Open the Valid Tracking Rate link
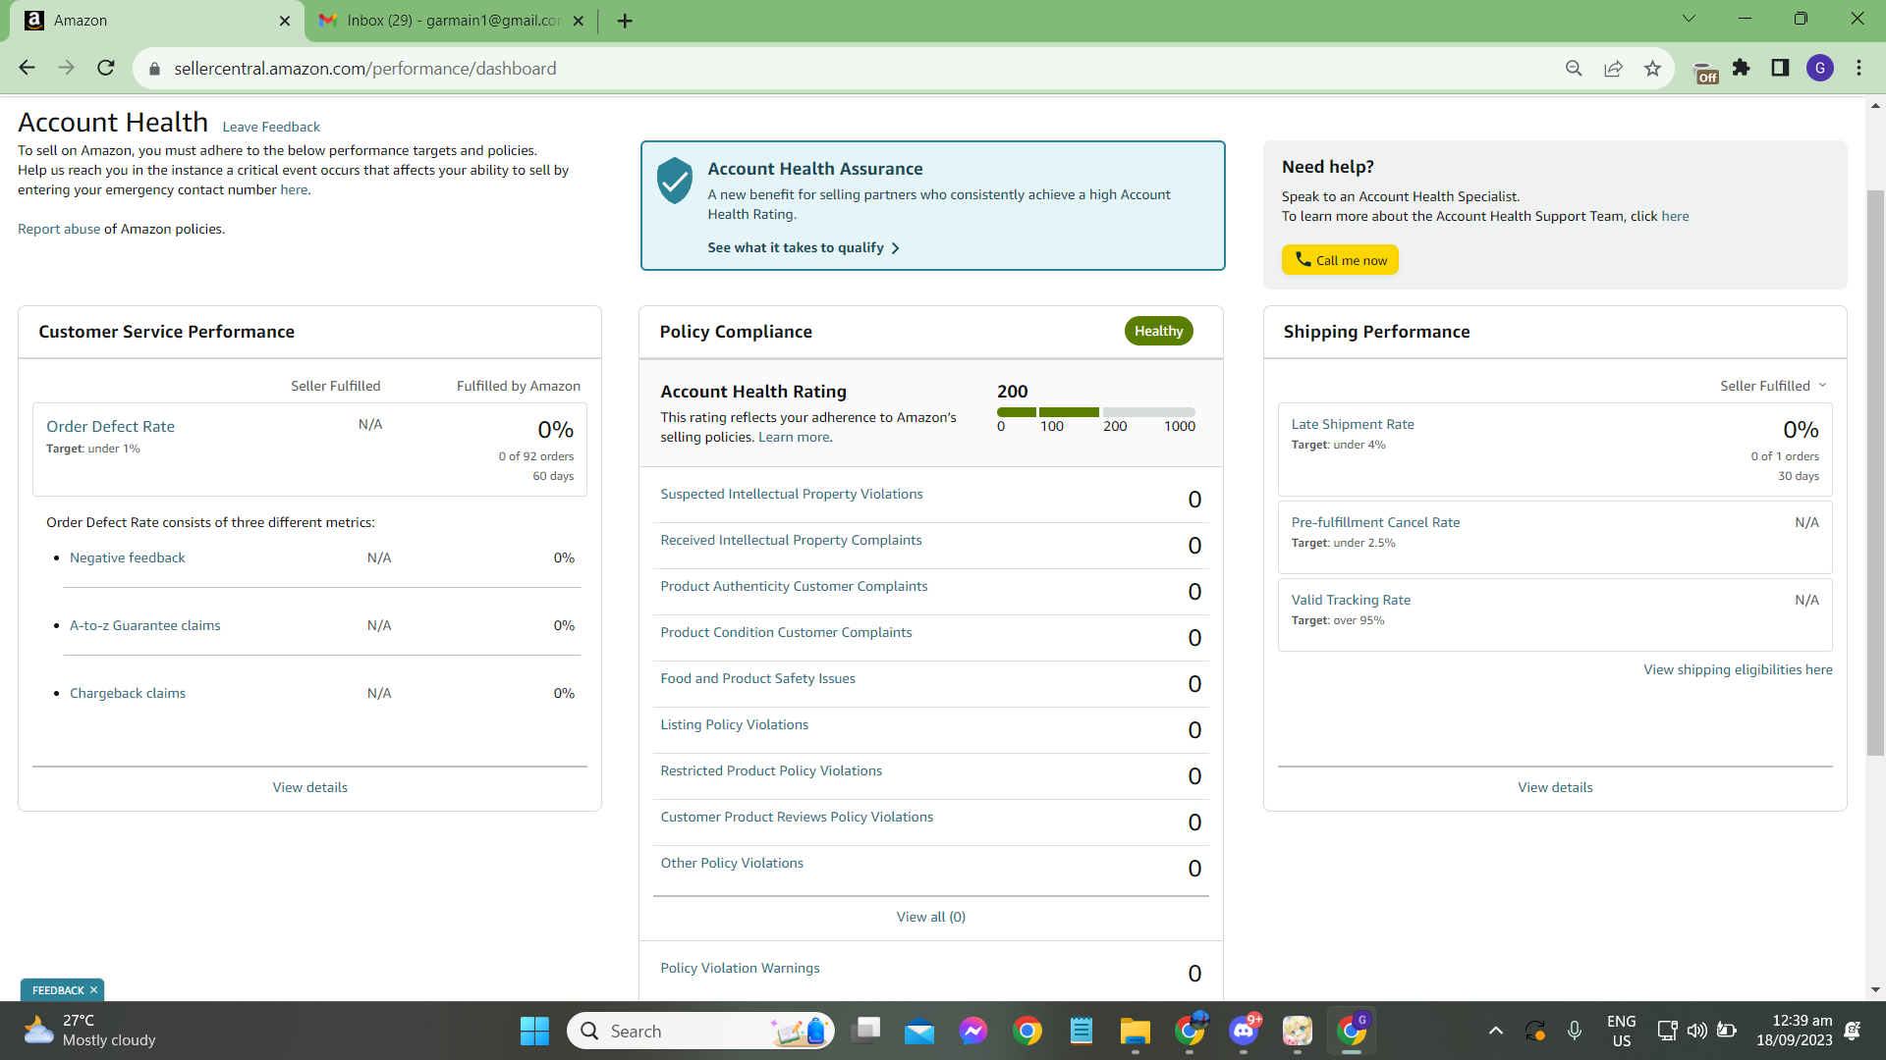The width and height of the screenshot is (1886, 1060). pos(1351,600)
